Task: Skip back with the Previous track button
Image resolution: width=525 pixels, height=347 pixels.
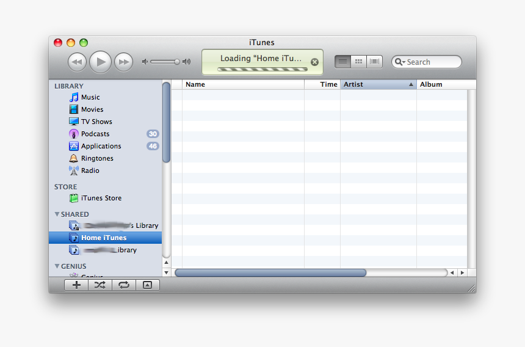Action: tap(77, 62)
